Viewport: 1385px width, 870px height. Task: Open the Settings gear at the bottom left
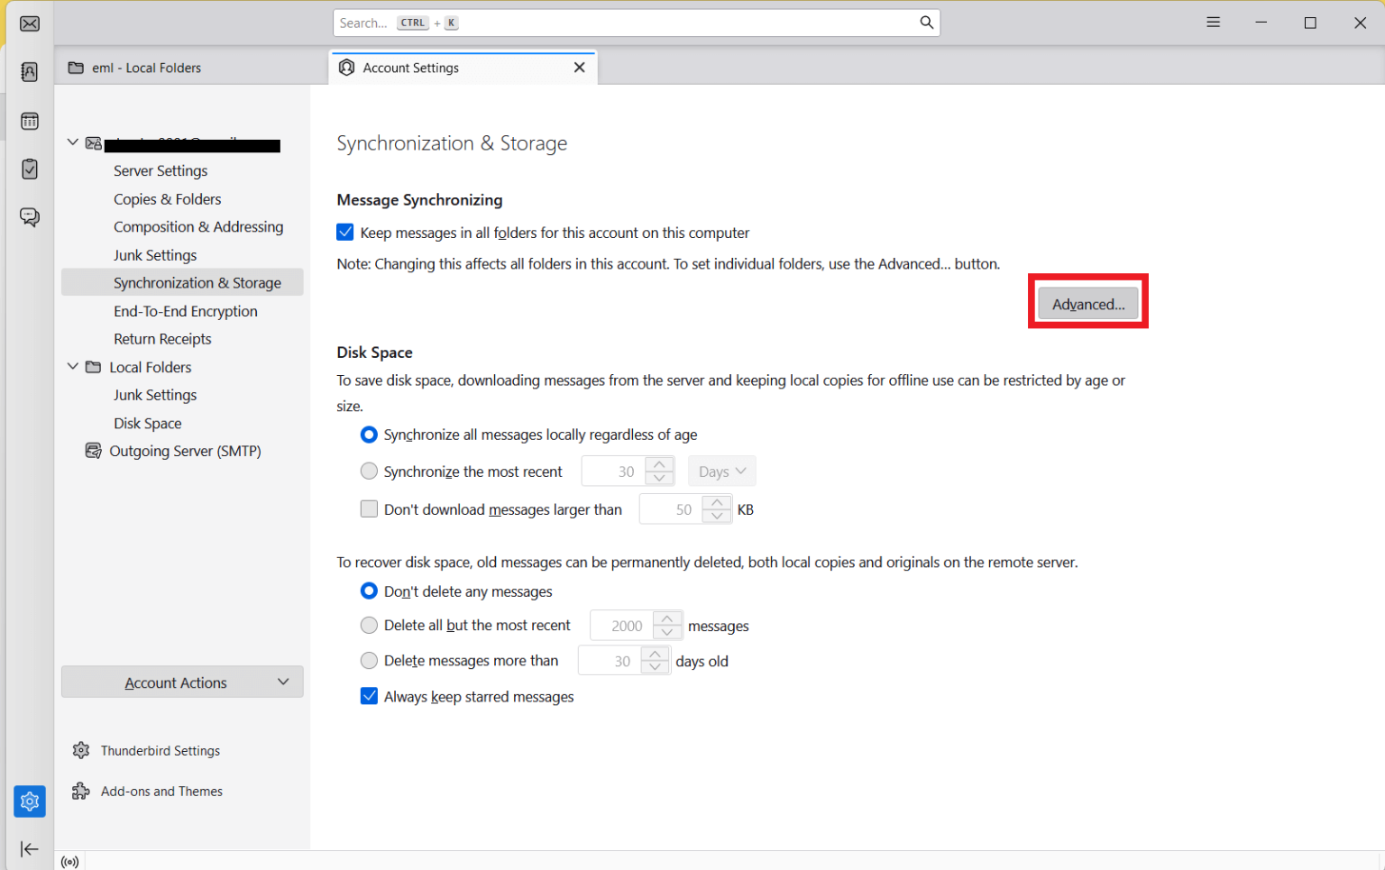tap(30, 801)
